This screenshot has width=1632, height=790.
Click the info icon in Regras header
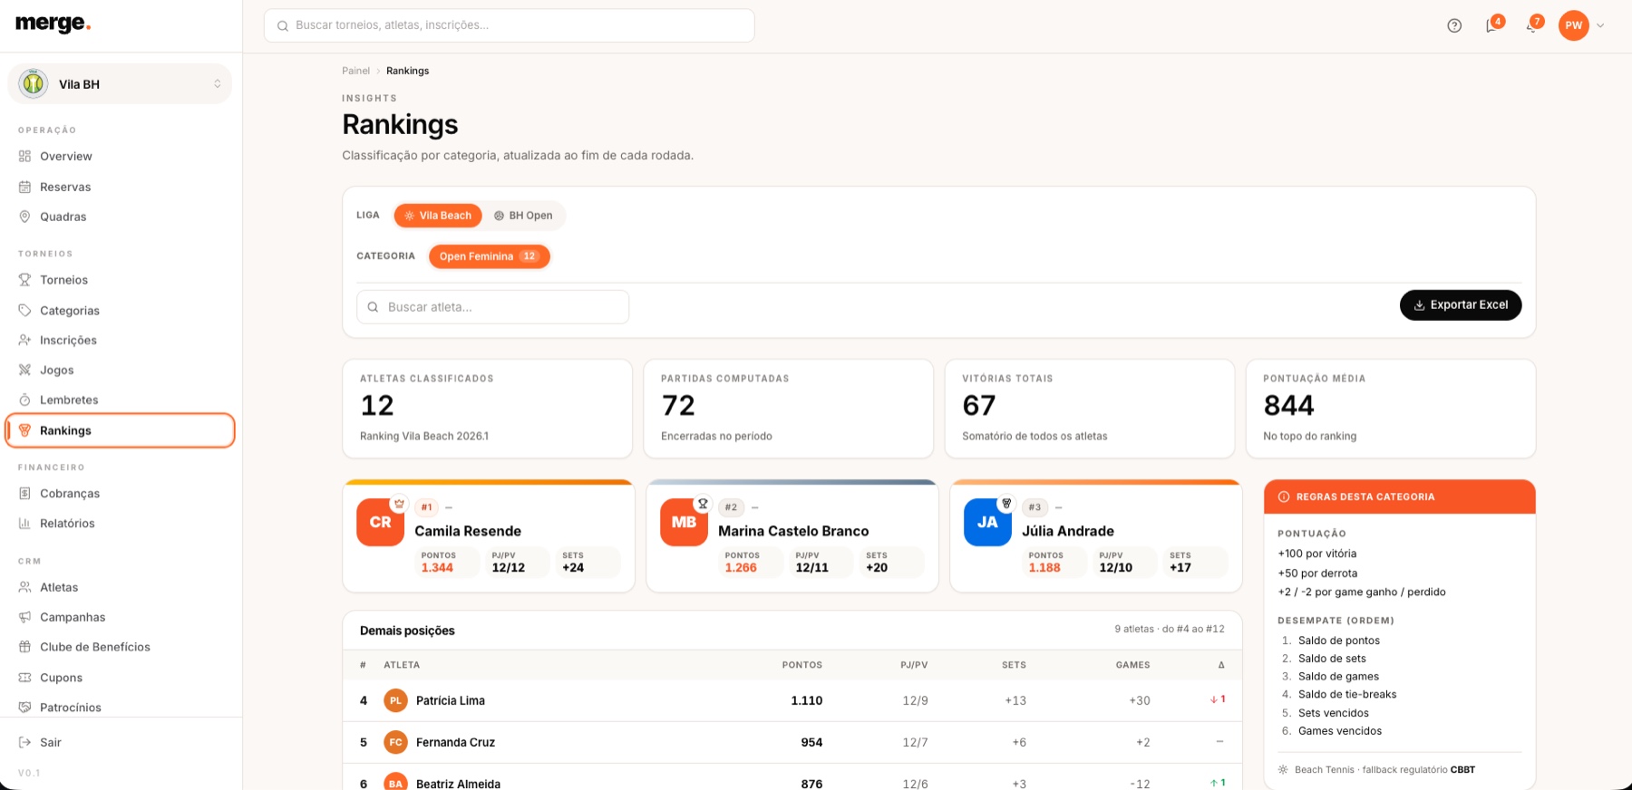(x=1284, y=496)
